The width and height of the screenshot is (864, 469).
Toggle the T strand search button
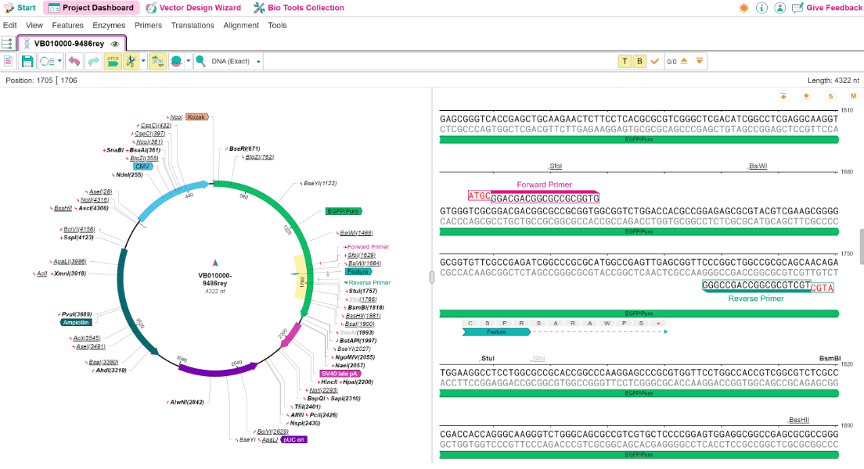pos(625,61)
